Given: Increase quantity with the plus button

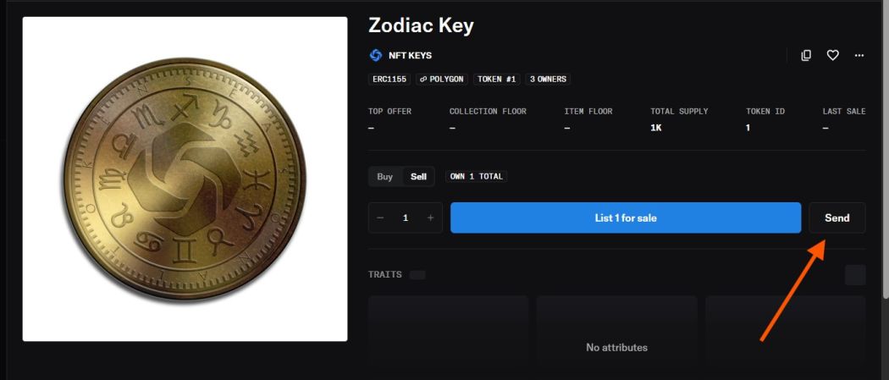Looking at the screenshot, I should (430, 218).
